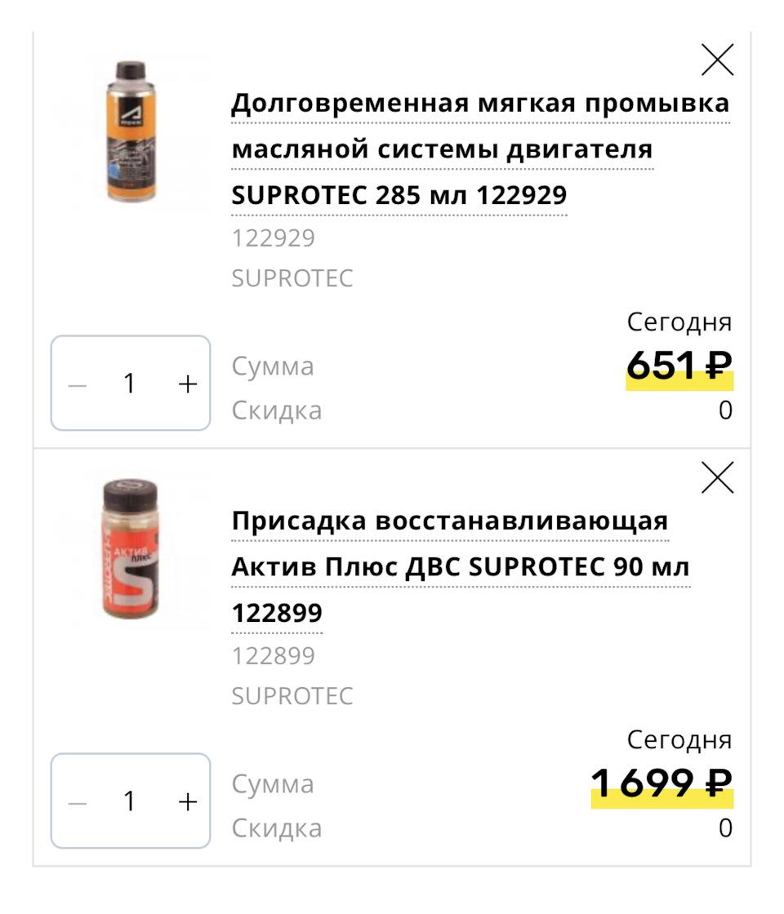This screenshot has height=914, width=784.
Task: Remove the engine flush product from cart
Action: 717,60
